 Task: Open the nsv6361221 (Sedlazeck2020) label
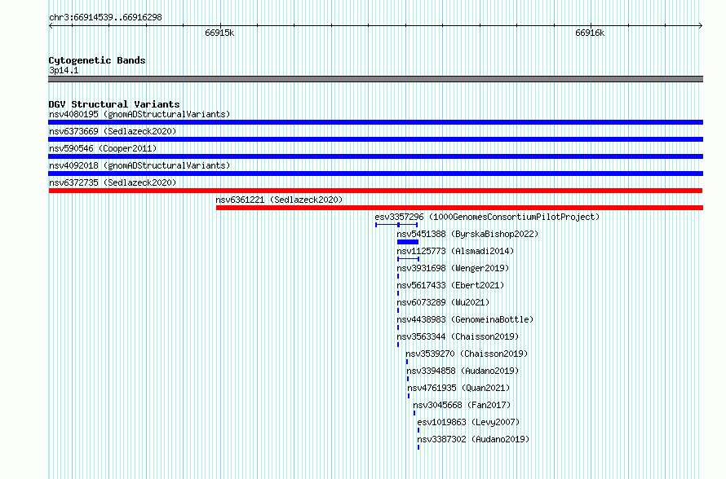[279, 200]
